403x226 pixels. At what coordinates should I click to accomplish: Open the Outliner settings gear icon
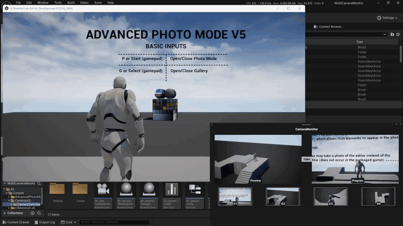click(x=398, y=34)
